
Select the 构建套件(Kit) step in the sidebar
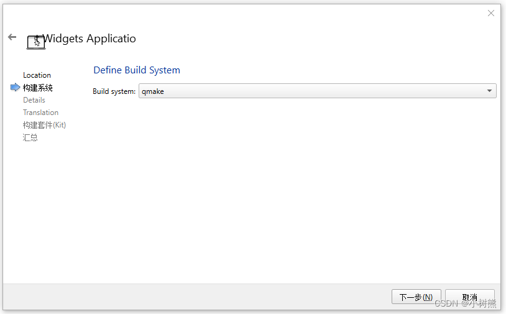pyautogui.click(x=44, y=125)
